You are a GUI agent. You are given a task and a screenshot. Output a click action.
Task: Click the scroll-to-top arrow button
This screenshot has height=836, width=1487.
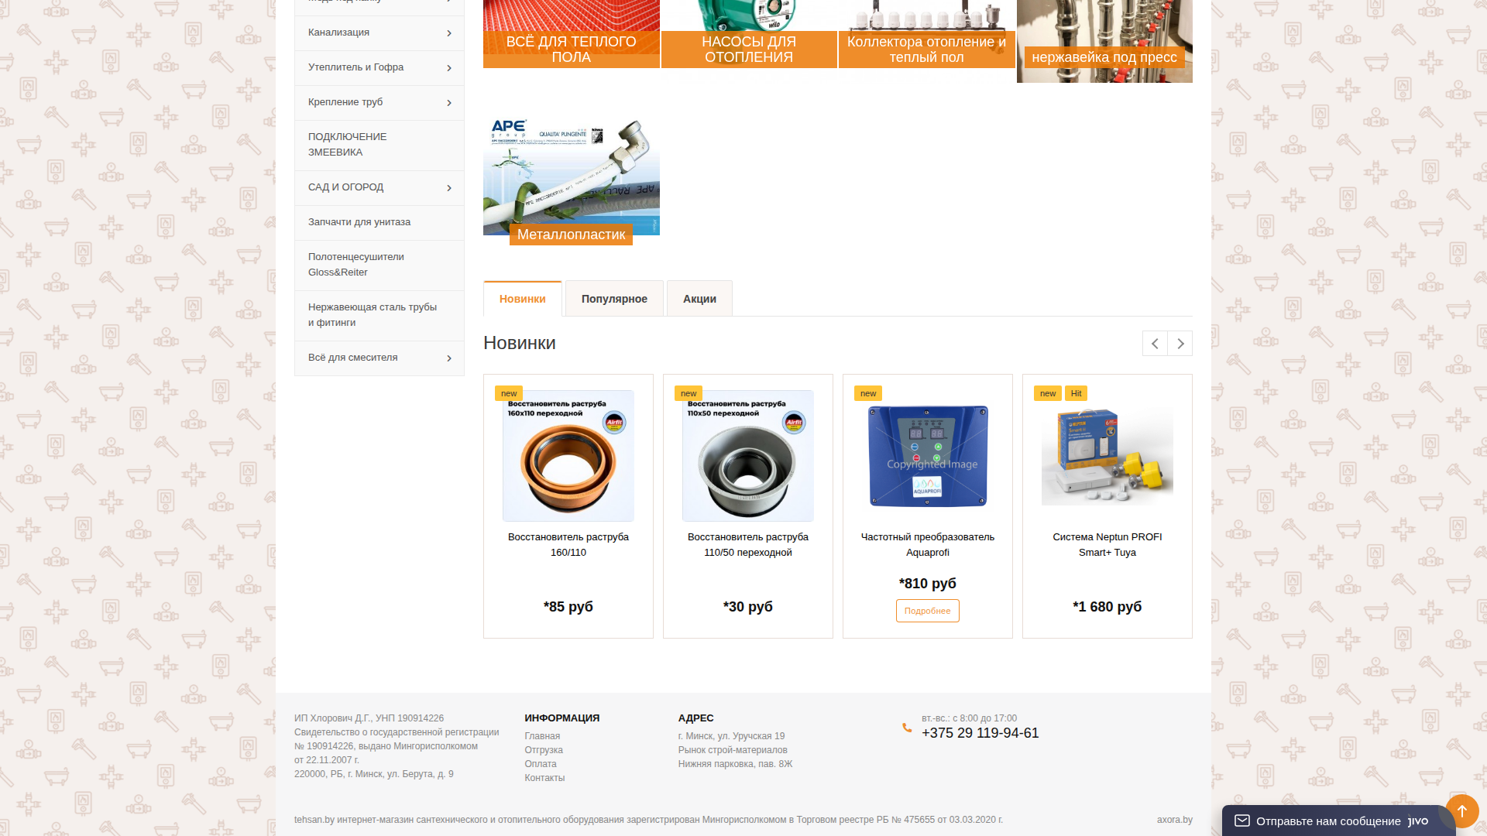tap(1462, 810)
